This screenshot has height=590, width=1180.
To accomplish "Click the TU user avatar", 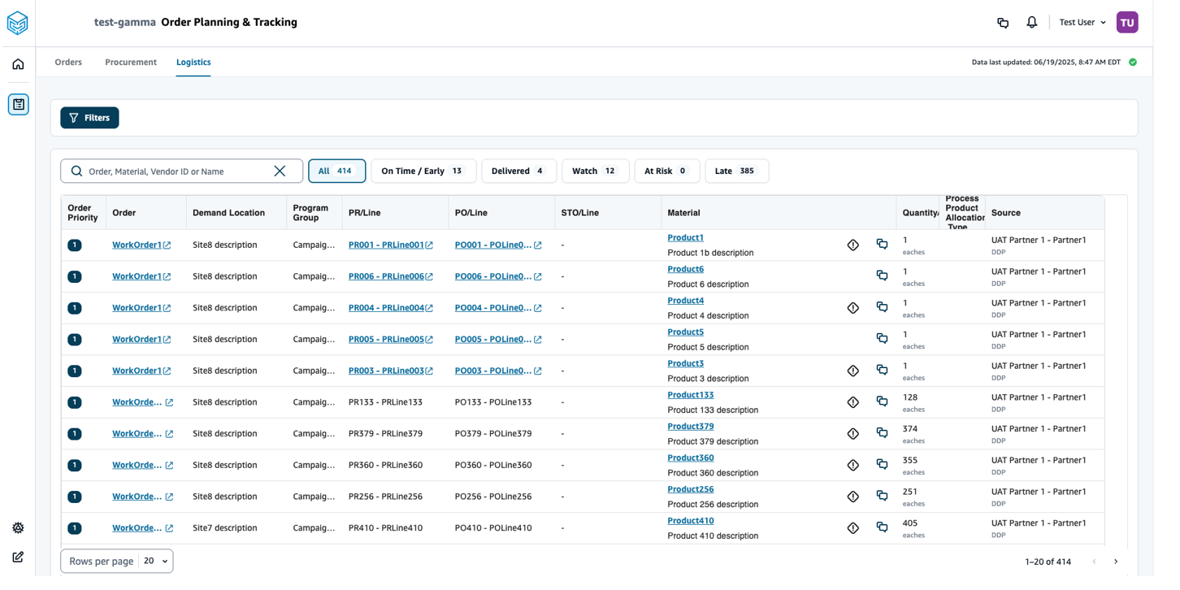I will 1126,23.
